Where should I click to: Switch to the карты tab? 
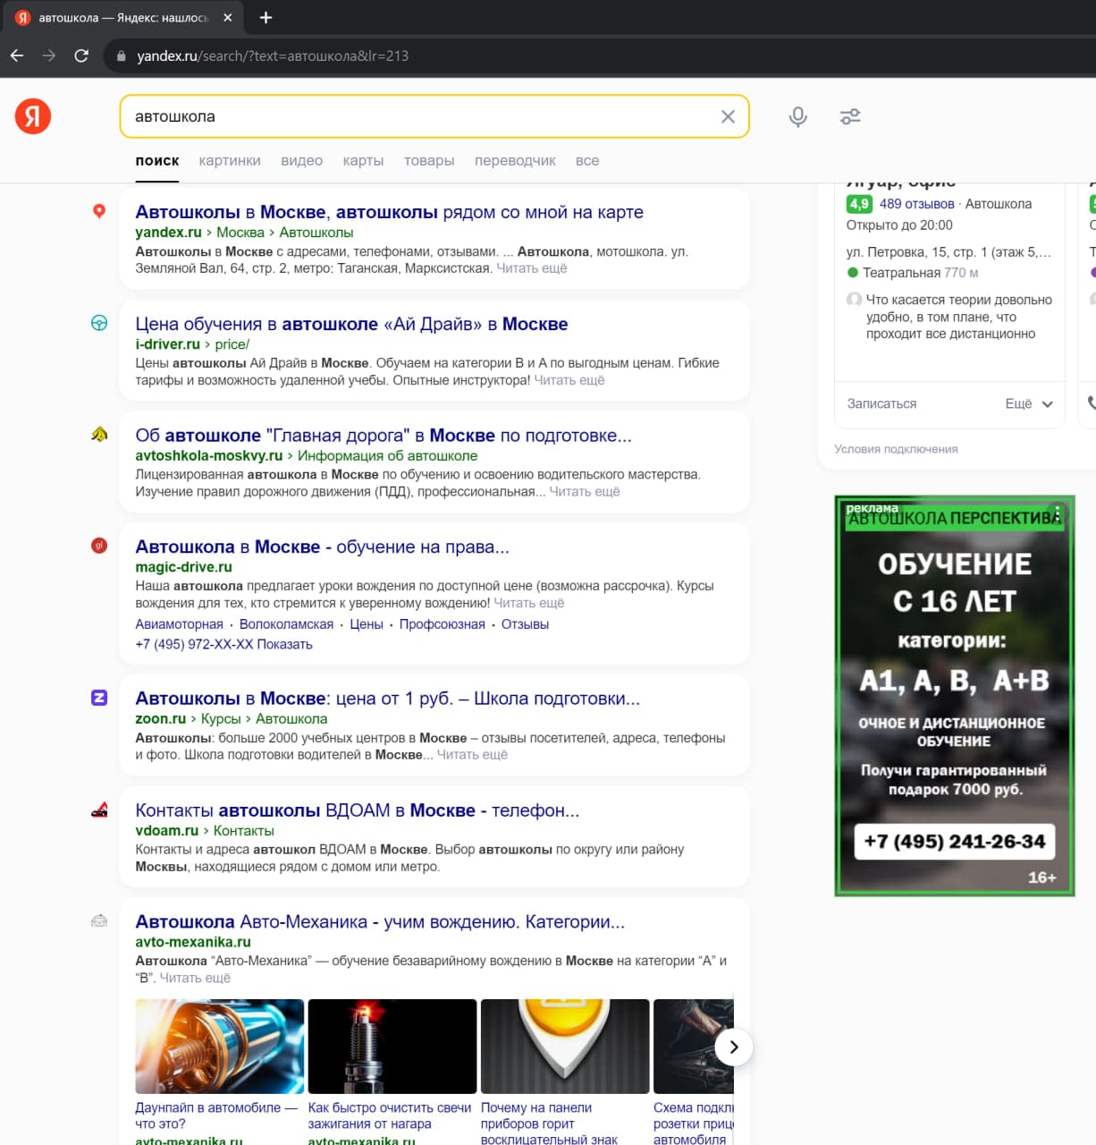363,161
